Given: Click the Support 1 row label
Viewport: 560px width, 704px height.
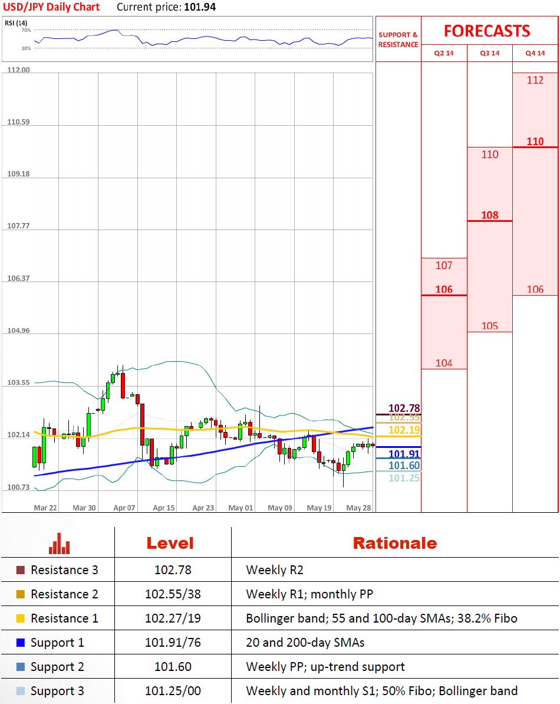Looking at the screenshot, I should [57, 643].
